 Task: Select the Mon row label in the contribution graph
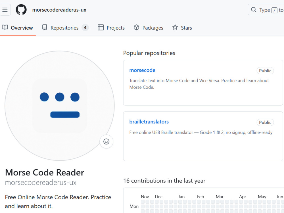(x=134, y=206)
